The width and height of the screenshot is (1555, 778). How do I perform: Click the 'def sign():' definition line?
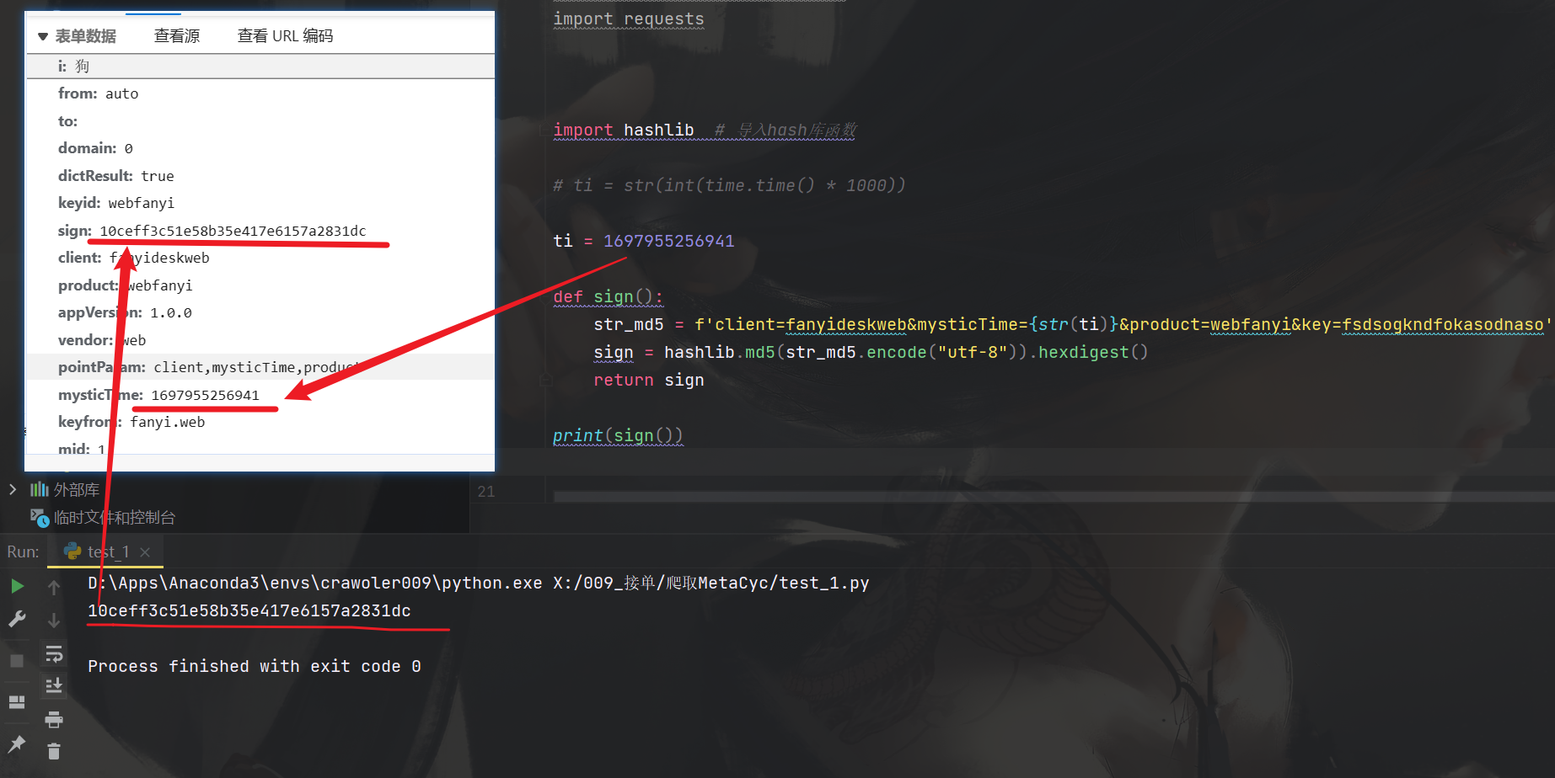click(609, 296)
